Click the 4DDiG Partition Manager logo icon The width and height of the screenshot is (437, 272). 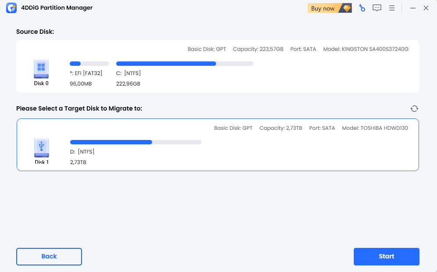11,8
